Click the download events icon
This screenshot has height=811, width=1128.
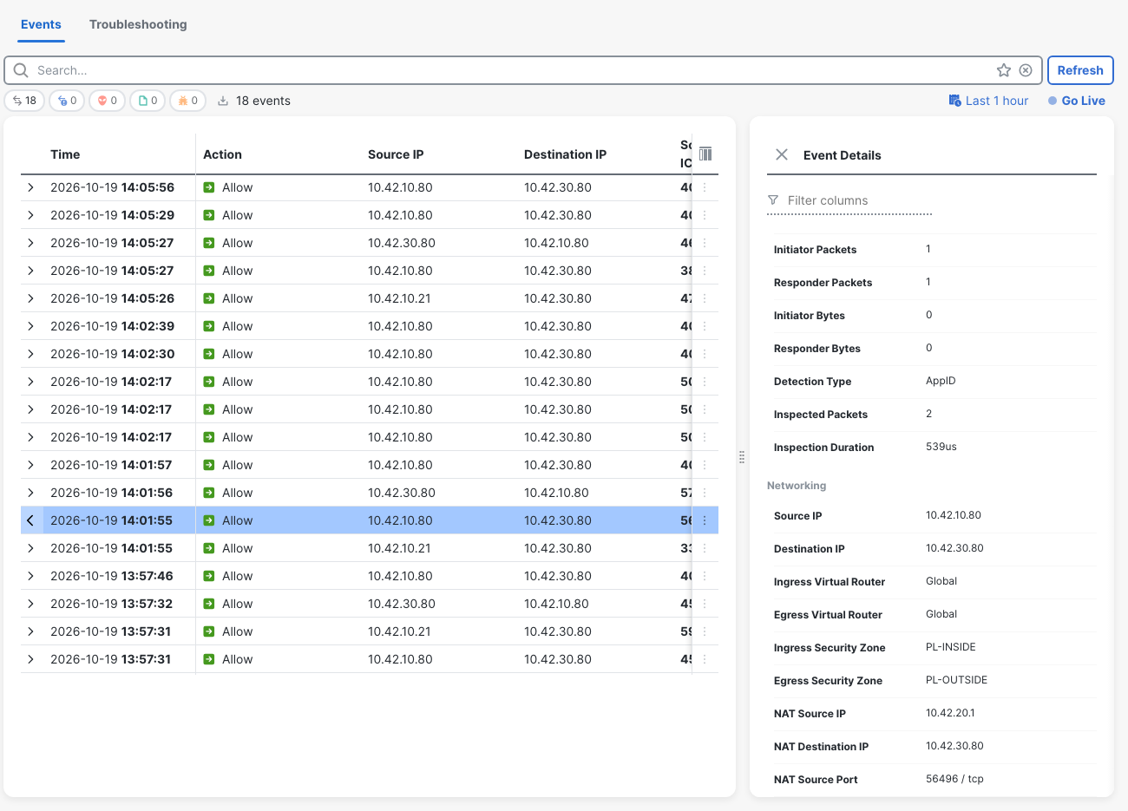[223, 101]
